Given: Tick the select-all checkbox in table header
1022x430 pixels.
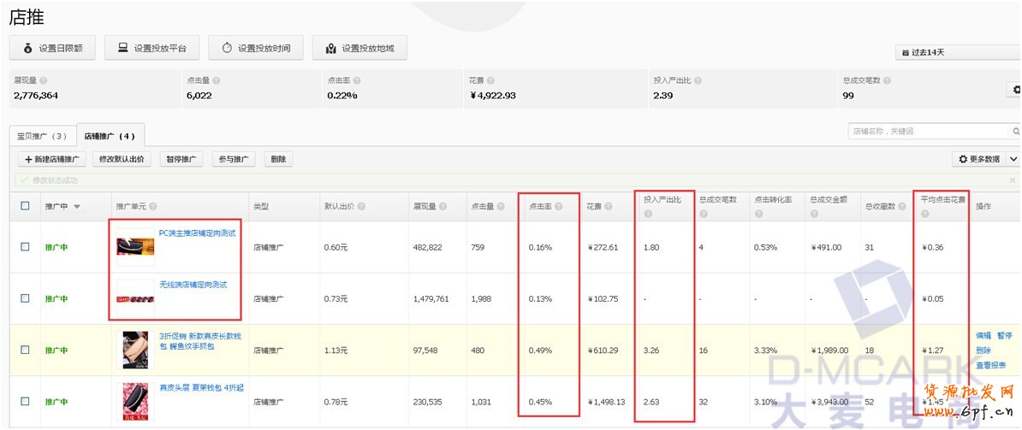Looking at the screenshot, I should 25,206.
